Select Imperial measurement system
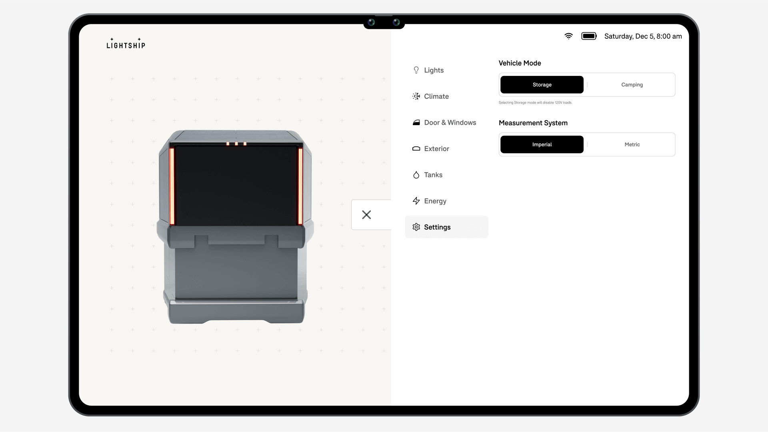 pos(542,145)
